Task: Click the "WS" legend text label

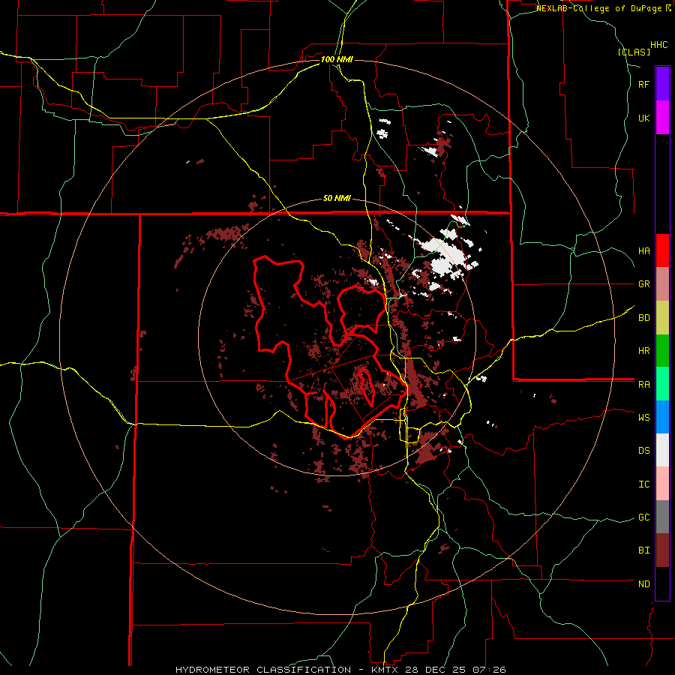Action: point(644,418)
